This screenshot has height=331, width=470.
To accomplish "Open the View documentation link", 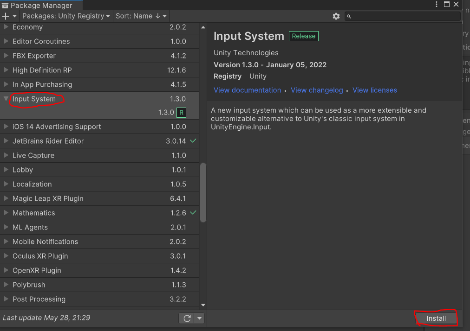I will [x=247, y=90].
